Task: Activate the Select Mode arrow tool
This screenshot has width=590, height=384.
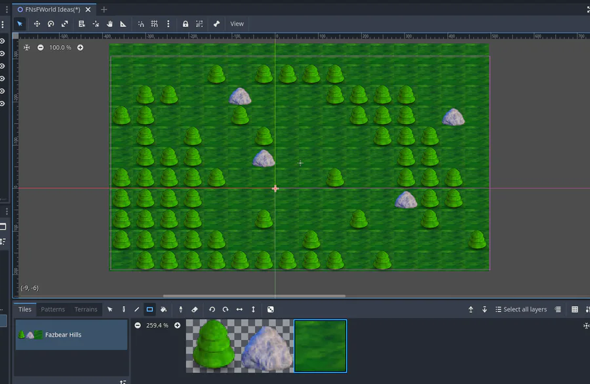Action: tap(20, 24)
